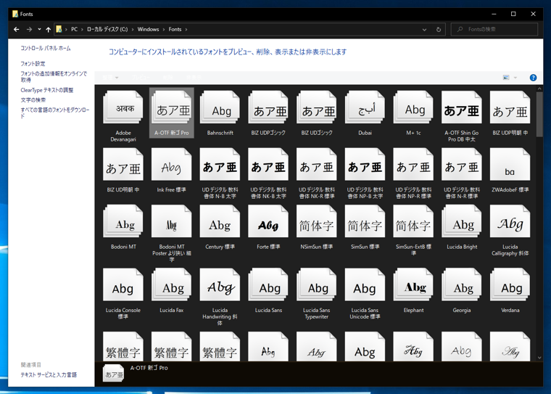This screenshot has height=394, width=551.
Task: Go back using the back arrow
Action: 17,30
